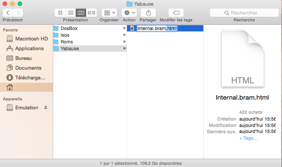This screenshot has width=282, height=167.
Task: Click the Téléchargements download icon
Action: [x=10, y=78]
